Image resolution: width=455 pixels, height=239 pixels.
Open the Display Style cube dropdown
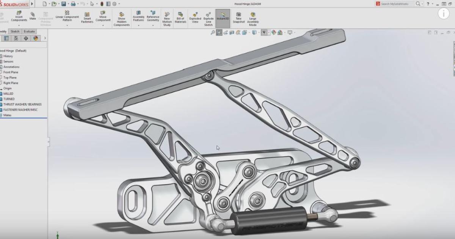(255, 33)
